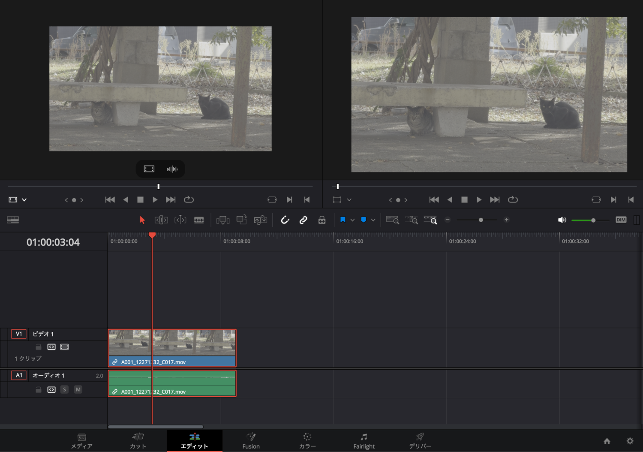Switch source viewer to audio waveform view

pos(172,169)
